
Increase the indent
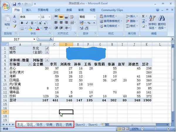tap(61, 28)
